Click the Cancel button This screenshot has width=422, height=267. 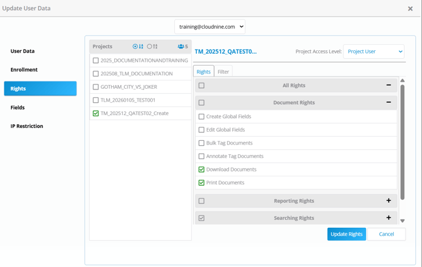click(x=386, y=234)
